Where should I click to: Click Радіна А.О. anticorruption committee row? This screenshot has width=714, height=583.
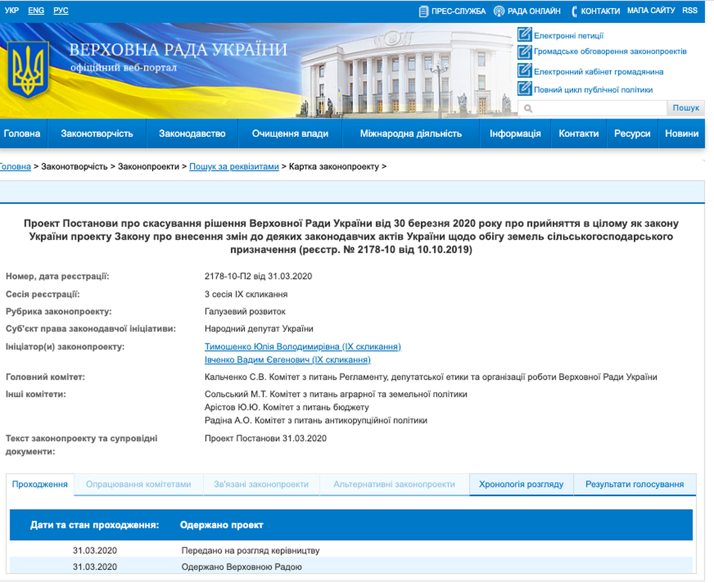coord(316,420)
